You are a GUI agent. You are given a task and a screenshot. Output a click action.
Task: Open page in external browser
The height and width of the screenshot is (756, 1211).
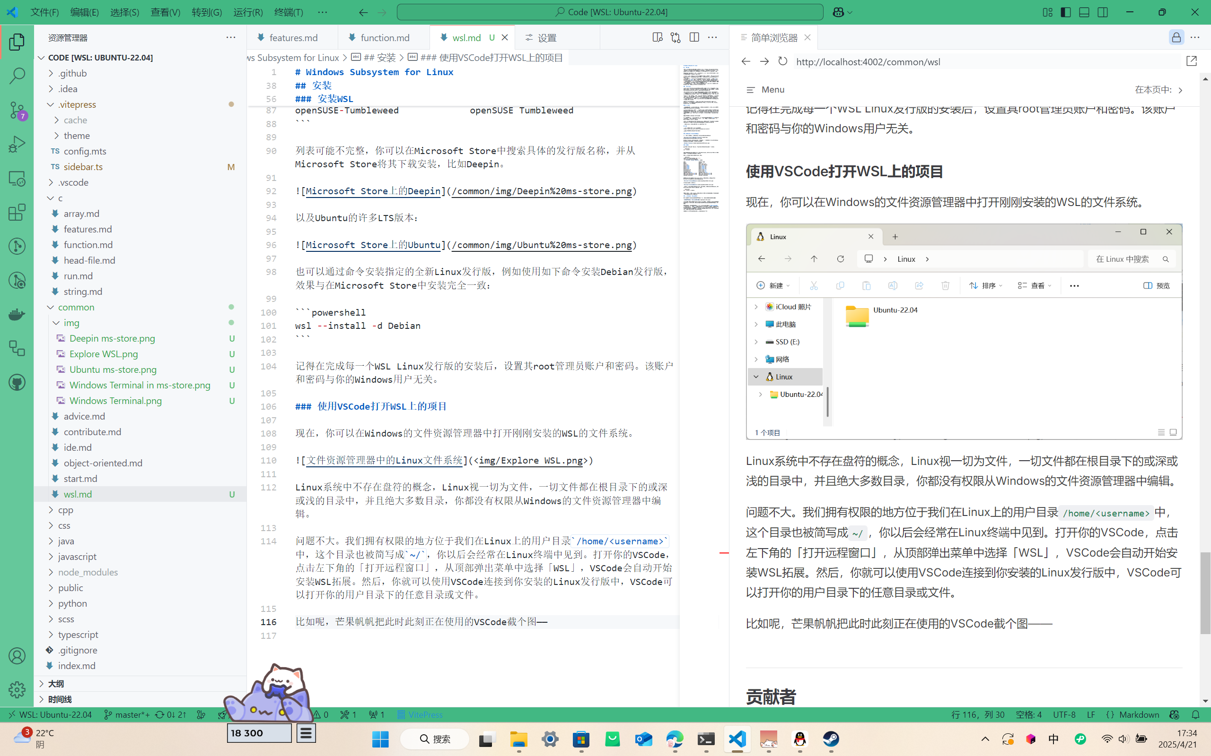[1192, 61]
